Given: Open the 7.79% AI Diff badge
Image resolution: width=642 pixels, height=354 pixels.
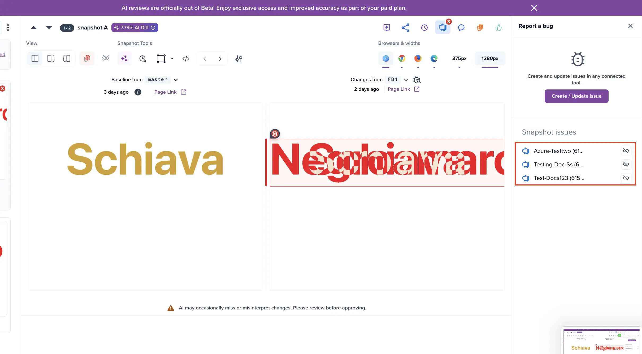Looking at the screenshot, I should 135,28.
